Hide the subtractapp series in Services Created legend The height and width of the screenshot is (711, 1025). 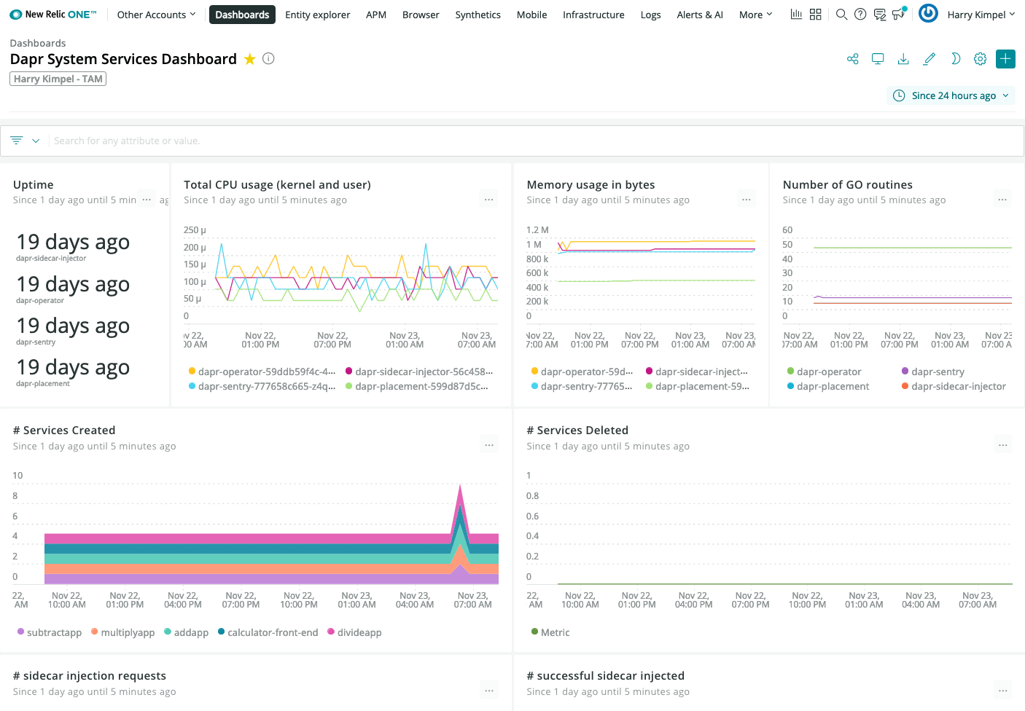pyautogui.click(x=50, y=632)
